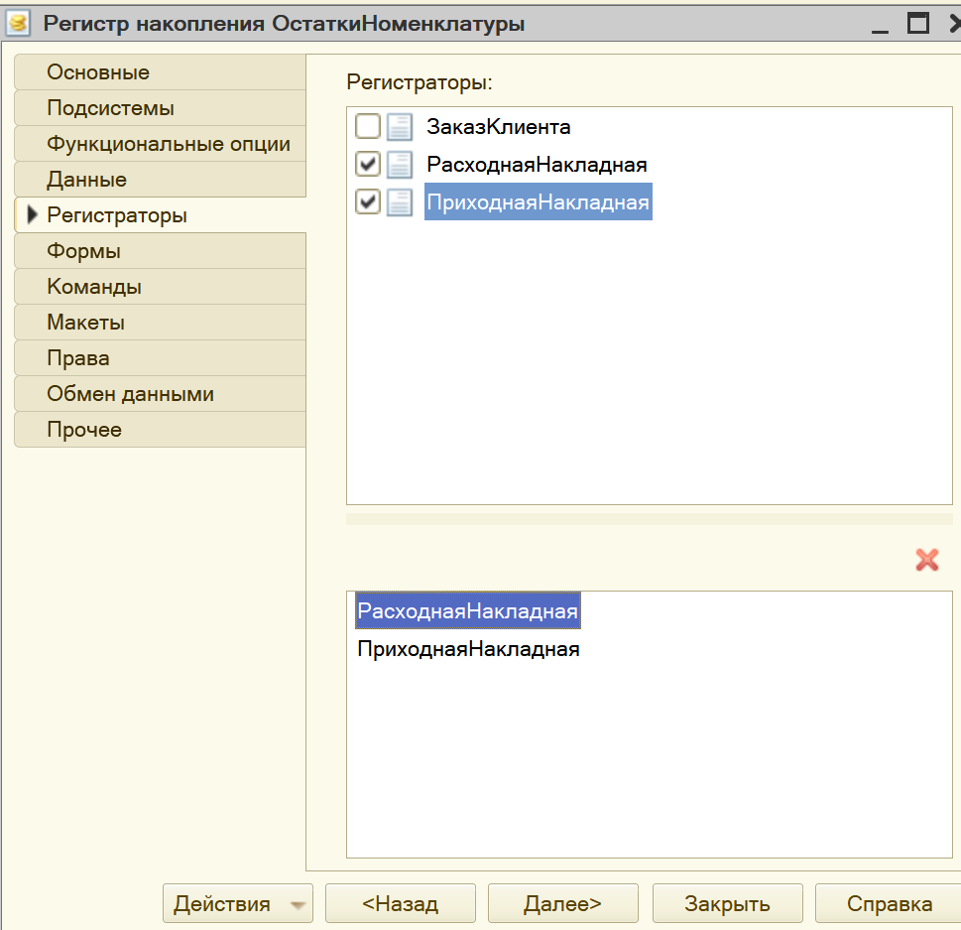Uncheck the ПриходнаяНакладная registrator checkbox

368,201
